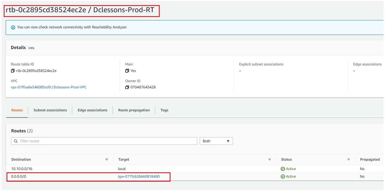This screenshot has height=191, width=385.
Task: Switch to the Subnet associations tab
Action: [50, 110]
